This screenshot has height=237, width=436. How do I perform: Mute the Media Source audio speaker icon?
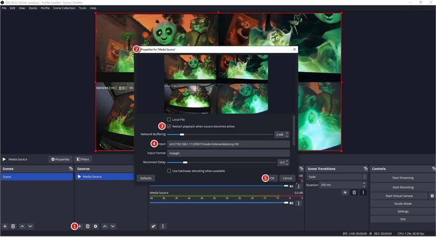[291, 203]
